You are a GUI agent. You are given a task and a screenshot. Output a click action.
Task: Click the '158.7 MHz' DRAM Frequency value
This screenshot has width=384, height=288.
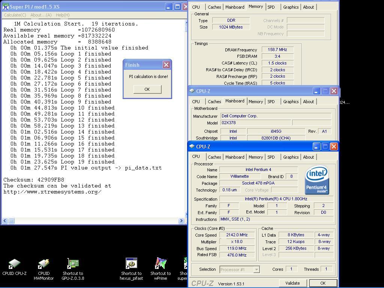(277, 49)
